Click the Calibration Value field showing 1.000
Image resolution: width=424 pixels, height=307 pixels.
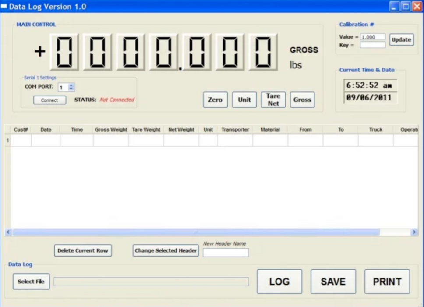(372, 37)
